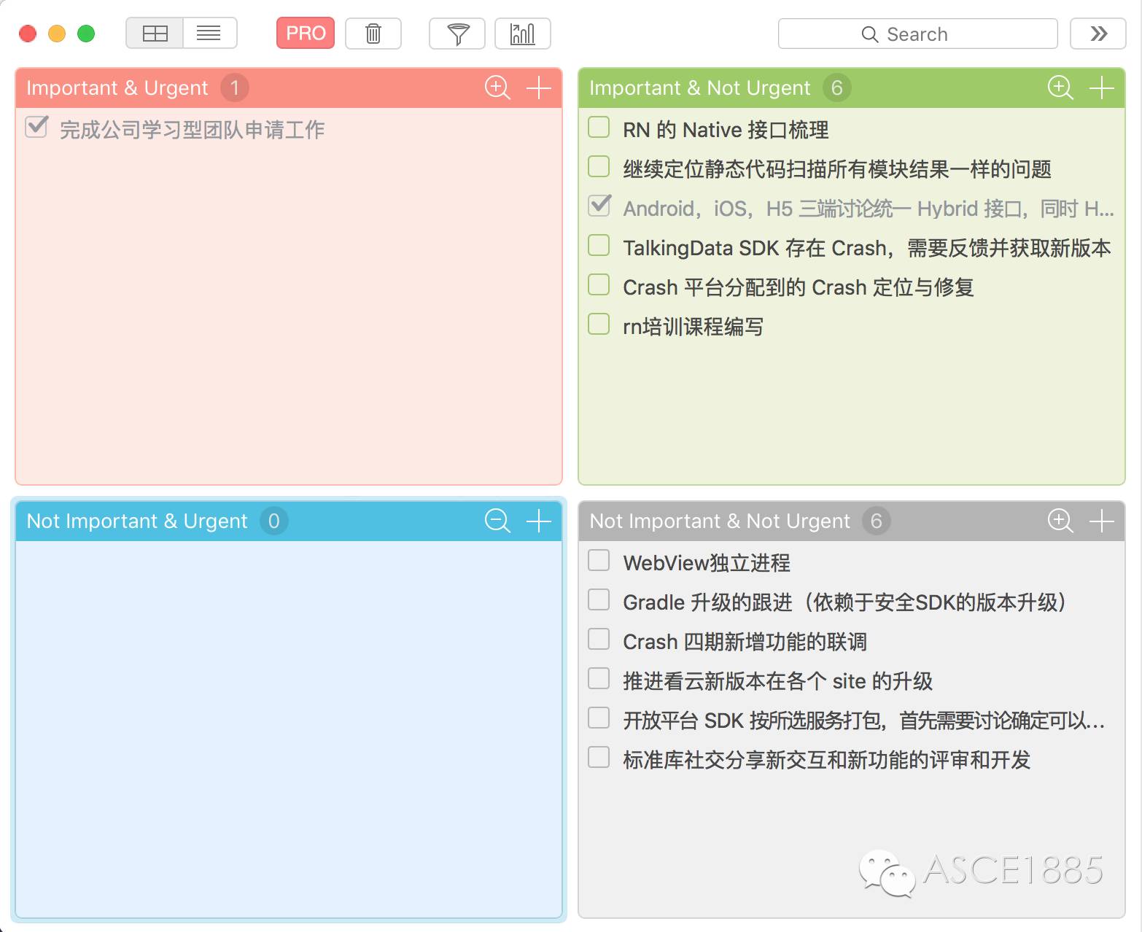1142x932 pixels.
Task: Select the Important & Not Urgent header title
Action: pos(700,88)
